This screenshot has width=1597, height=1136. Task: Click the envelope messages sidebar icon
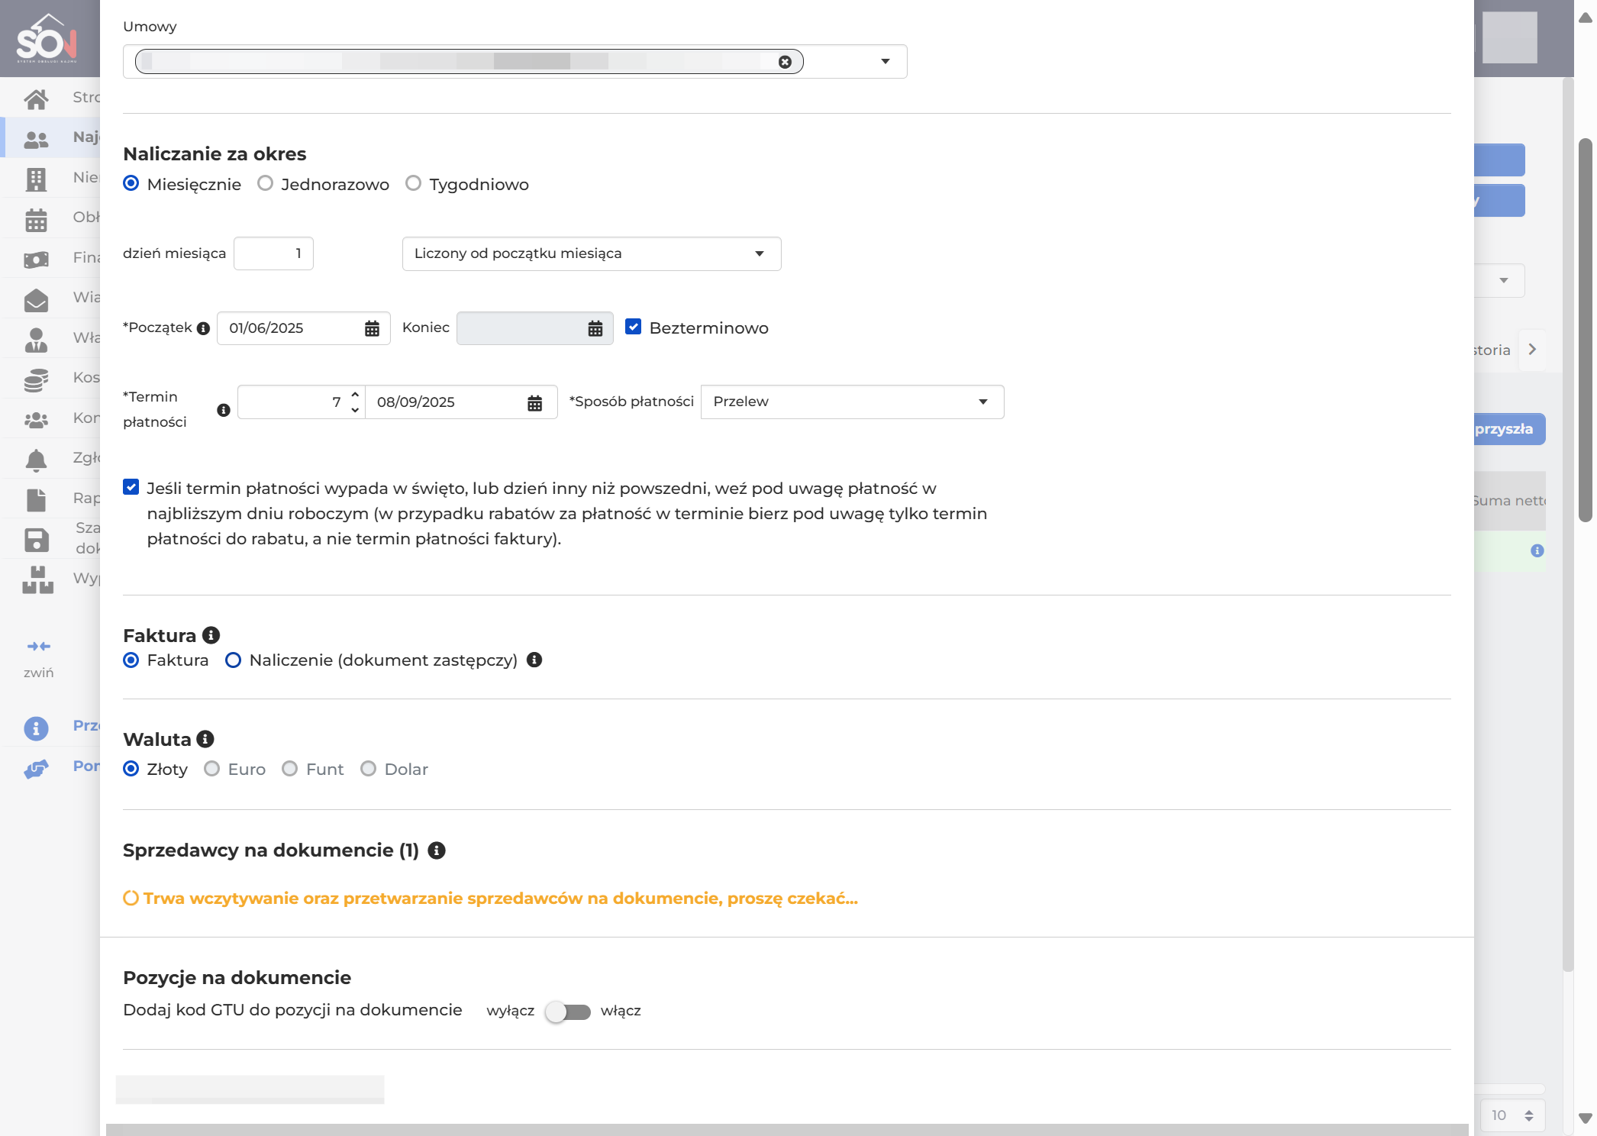pyautogui.click(x=36, y=300)
